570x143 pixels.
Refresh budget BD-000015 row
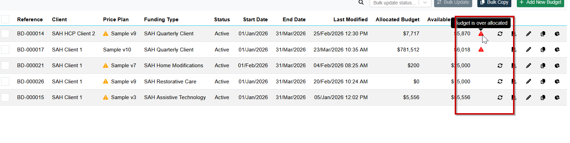500,97
